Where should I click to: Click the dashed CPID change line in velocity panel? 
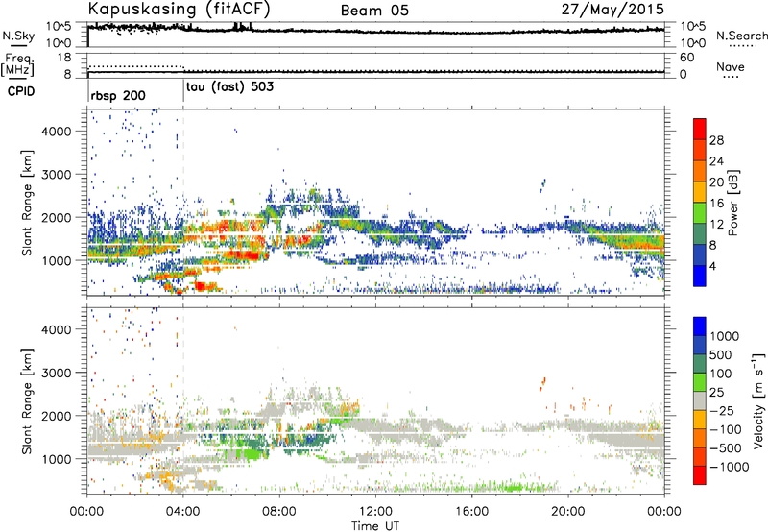pyautogui.click(x=183, y=399)
